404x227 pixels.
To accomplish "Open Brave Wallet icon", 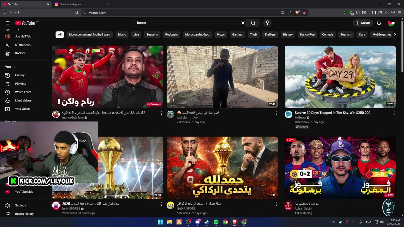I will click(x=380, y=13).
